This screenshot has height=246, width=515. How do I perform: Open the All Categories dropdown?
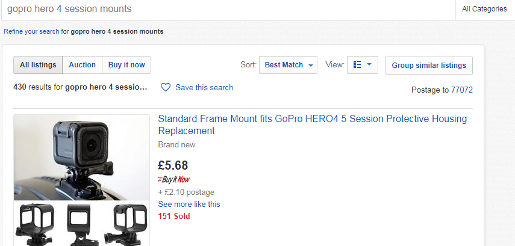click(x=484, y=9)
